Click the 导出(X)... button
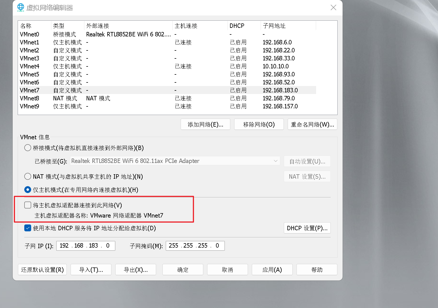438x308 pixels. click(x=136, y=269)
